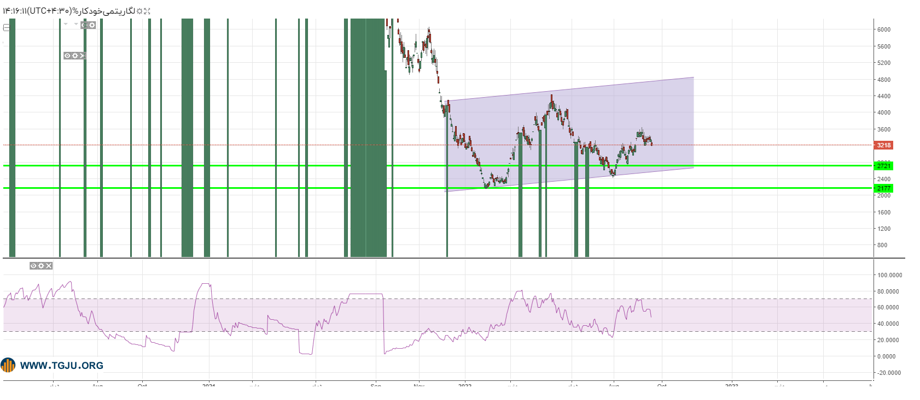Viewport: 920px width, 400px height.
Task: Toggle خودکار auto scale option
Action: 90,11
